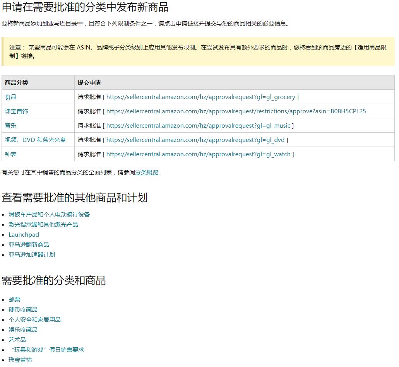
Task: Open the 分类概览 link
Action: (x=146, y=172)
